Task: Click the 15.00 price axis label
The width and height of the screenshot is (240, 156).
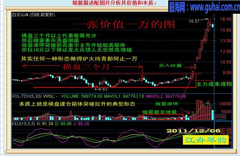Action: pos(226,30)
